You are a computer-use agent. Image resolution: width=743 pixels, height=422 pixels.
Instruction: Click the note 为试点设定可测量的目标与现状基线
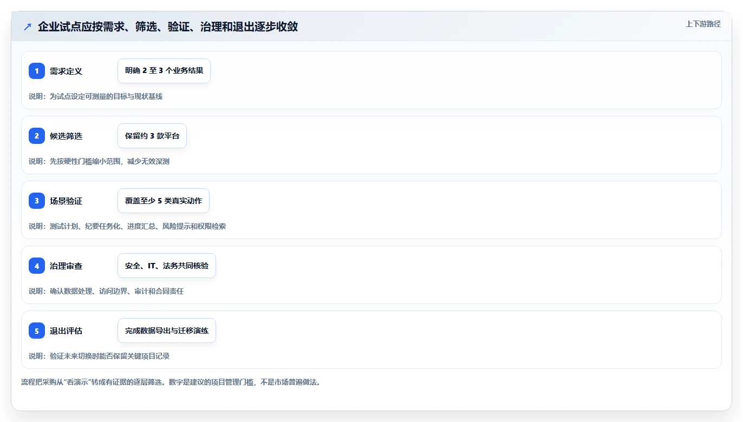[106, 96]
